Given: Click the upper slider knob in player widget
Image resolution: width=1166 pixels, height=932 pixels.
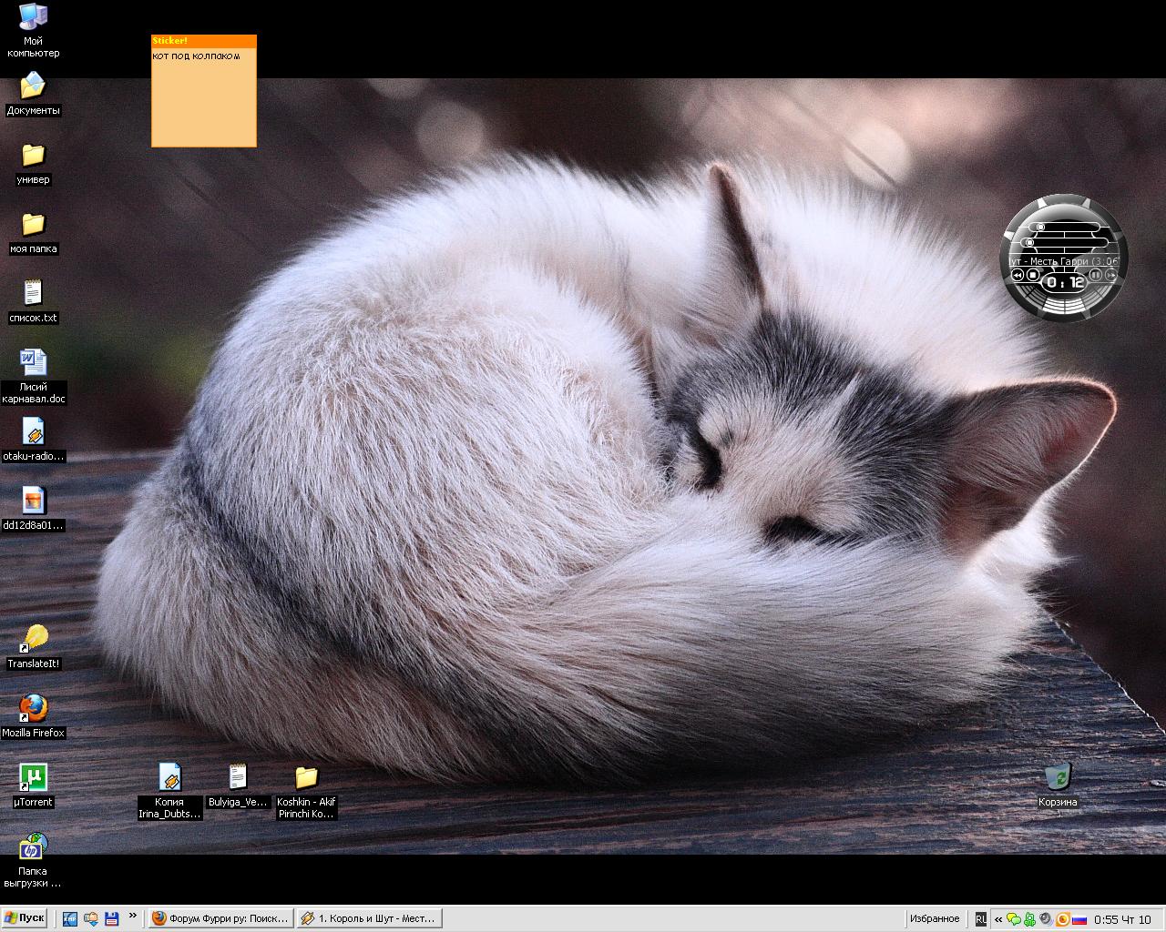Looking at the screenshot, I should (1040, 227).
